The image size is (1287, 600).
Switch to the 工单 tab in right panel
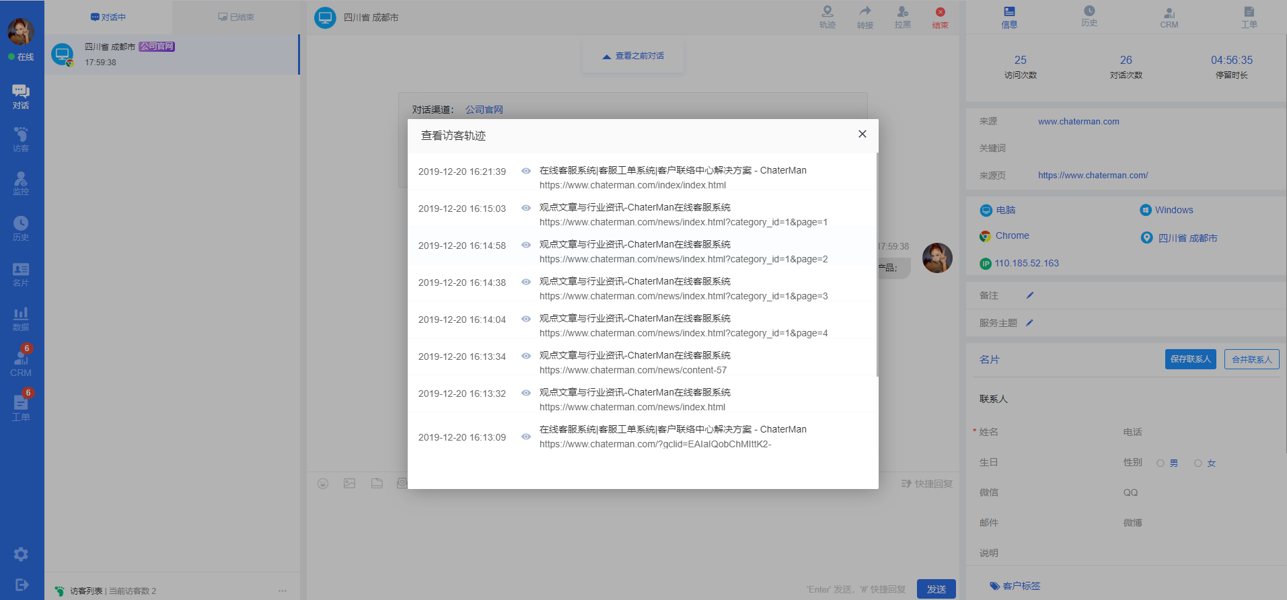pyautogui.click(x=1249, y=17)
